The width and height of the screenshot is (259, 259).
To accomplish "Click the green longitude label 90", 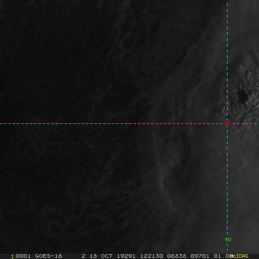I will tap(228, 240).
